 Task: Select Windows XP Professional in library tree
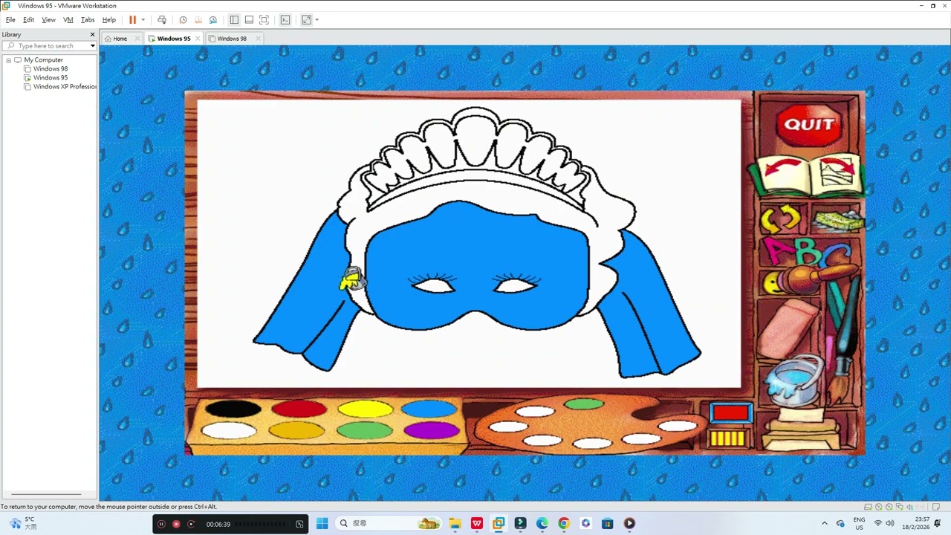click(65, 87)
